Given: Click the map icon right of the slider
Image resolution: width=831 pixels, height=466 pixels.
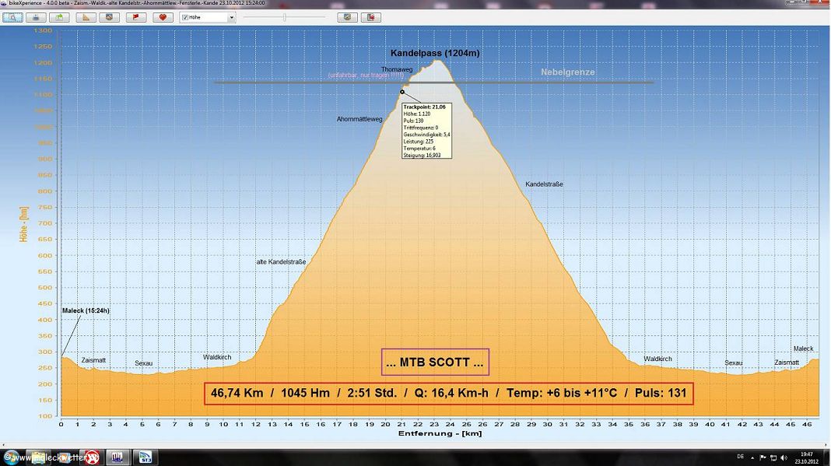Looking at the screenshot, I should (347, 17).
